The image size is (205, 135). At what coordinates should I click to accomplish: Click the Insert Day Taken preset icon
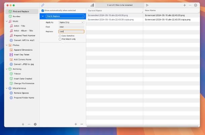11,55
